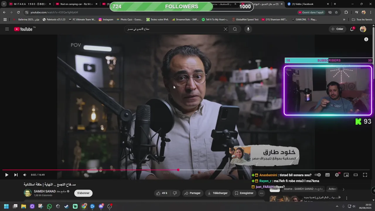Select the Tout filter chip
The width and height of the screenshot is (375, 211).
(275, 189)
